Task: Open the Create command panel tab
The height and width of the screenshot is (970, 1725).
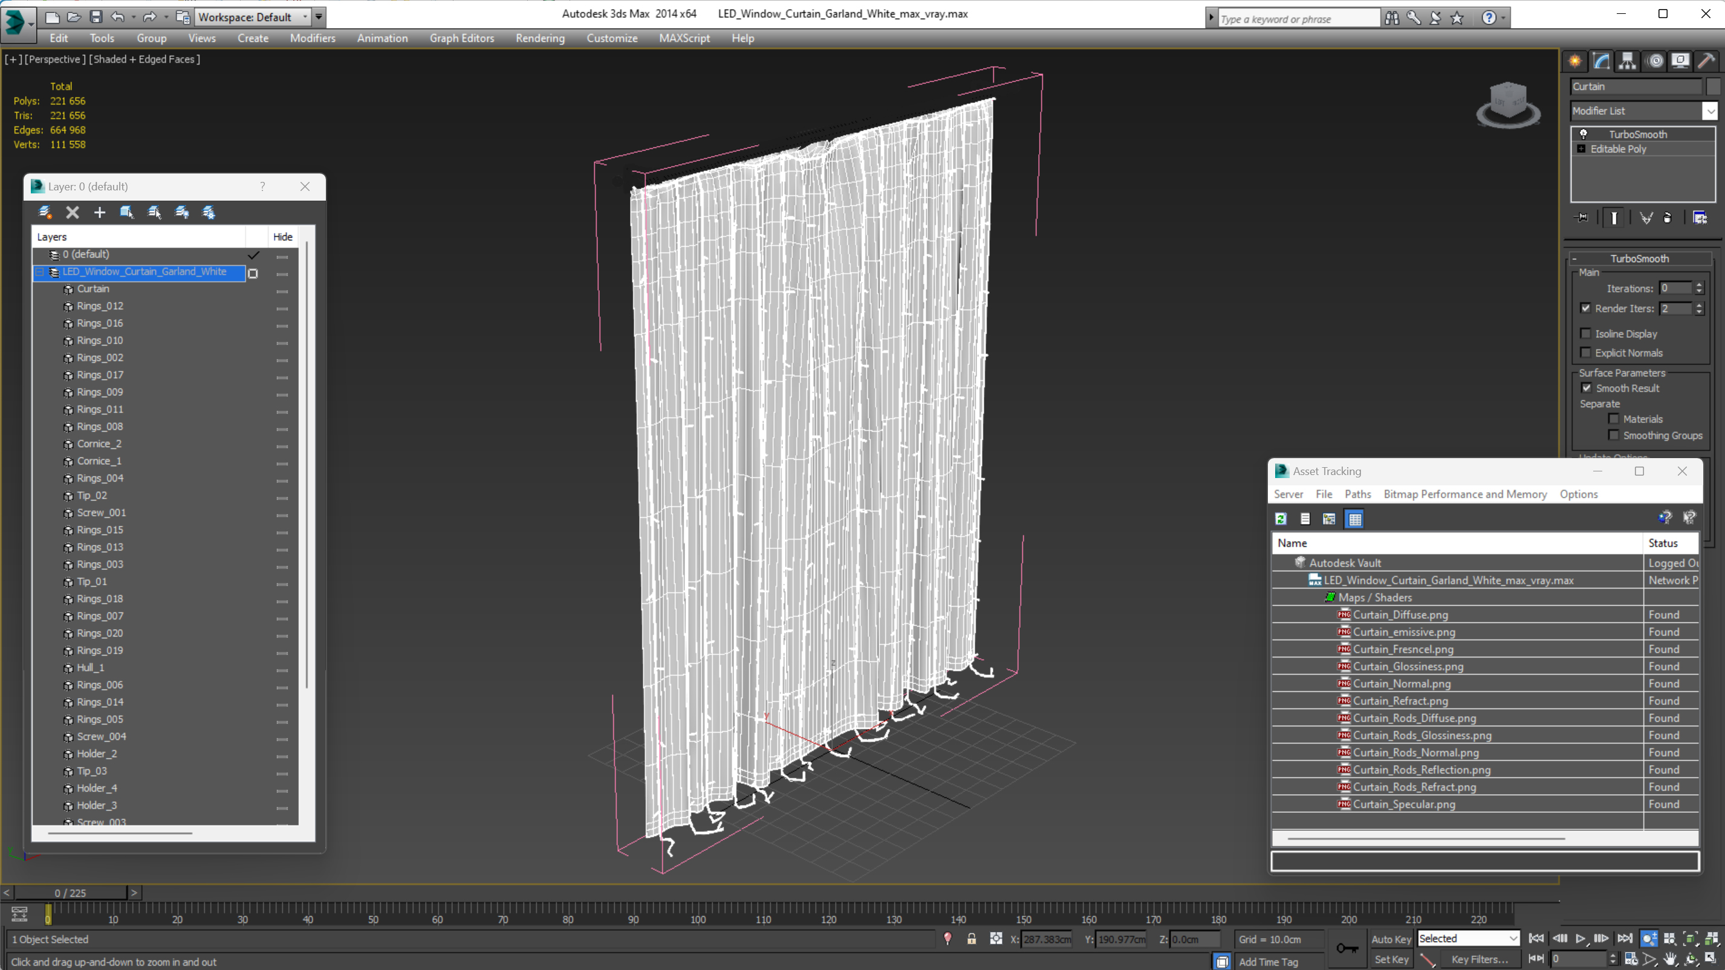Action: [x=1575, y=61]
